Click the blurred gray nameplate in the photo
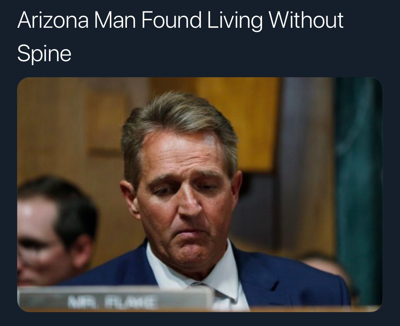 (x=115, y=298)
